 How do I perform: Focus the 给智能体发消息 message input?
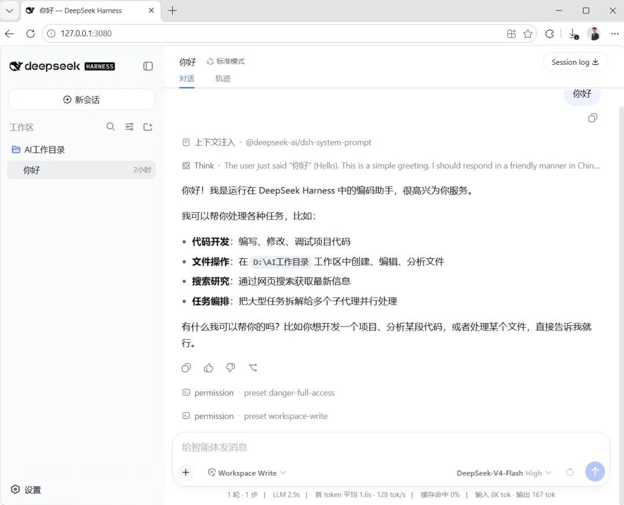click(391, 447)
